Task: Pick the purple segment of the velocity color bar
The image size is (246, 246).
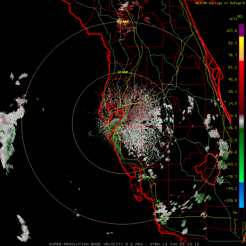Action: click(241, 30)
